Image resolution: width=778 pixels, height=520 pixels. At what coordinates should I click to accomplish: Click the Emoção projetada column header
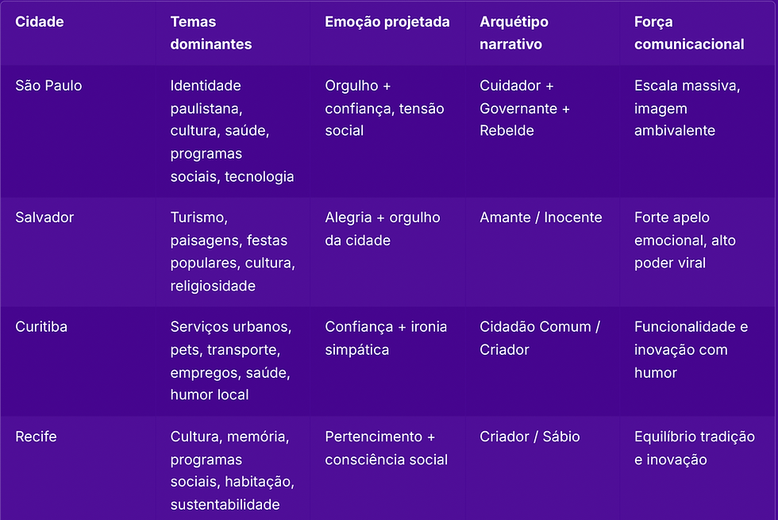click(x=387, y=22)
